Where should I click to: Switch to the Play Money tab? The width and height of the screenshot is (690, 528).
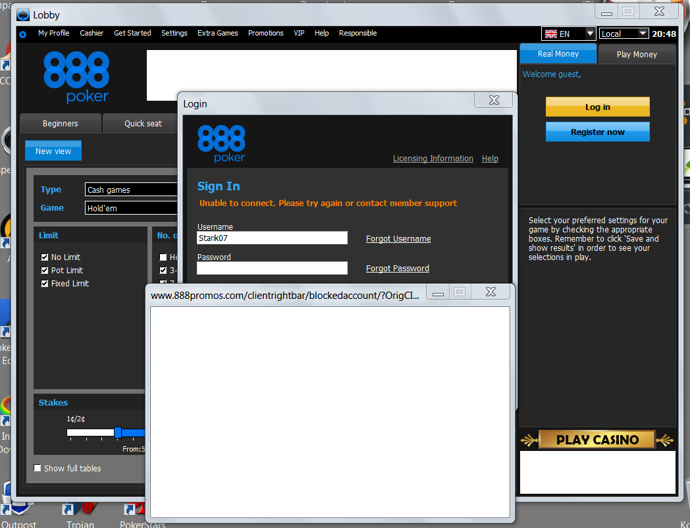(x=637, y=54)
